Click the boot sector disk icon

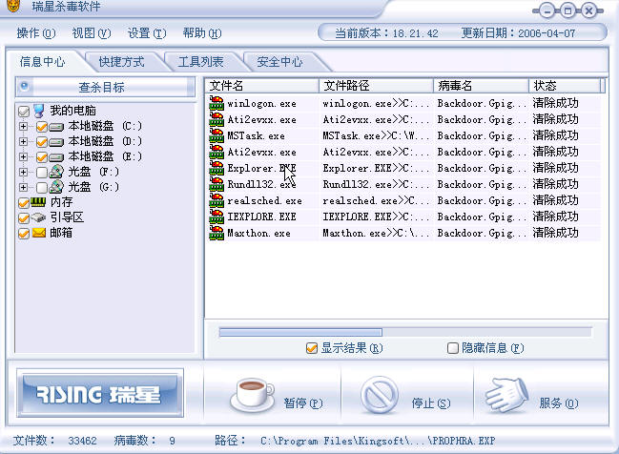pos(38,217)
